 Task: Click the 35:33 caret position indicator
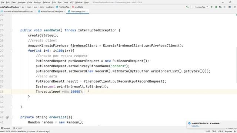point(207,132)
